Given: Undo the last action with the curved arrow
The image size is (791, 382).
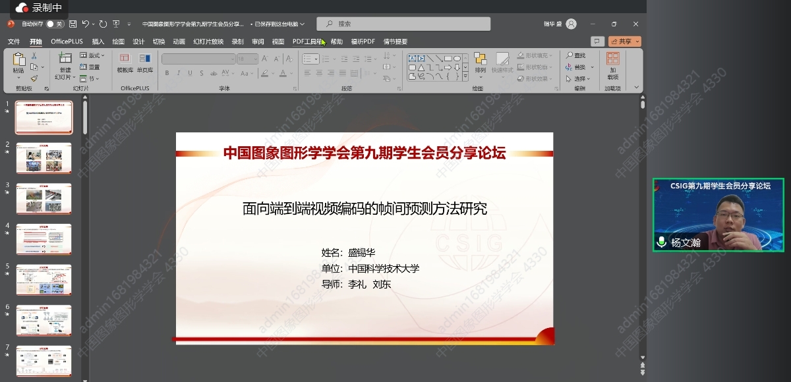Looking at the screenshot, I should pos(86,24).
